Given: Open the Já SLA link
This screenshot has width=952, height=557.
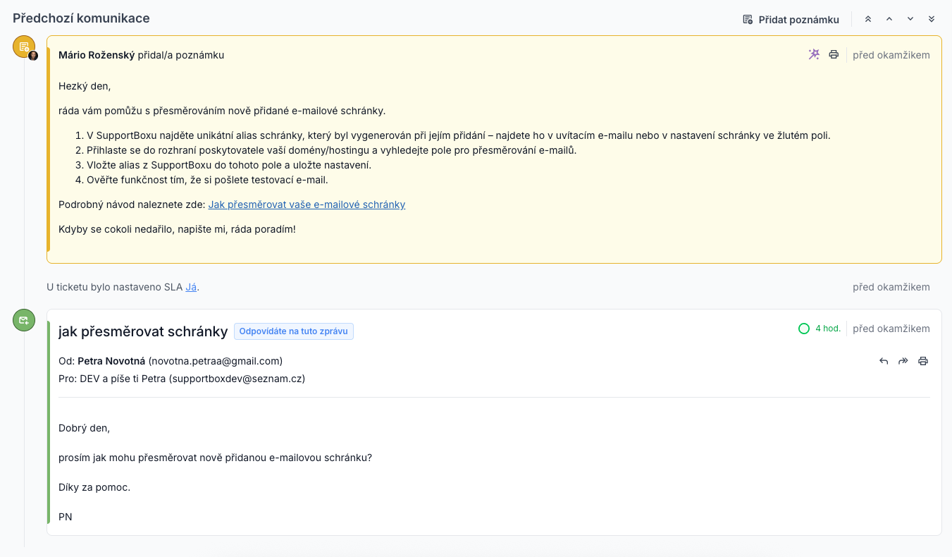Looking at the screenshot, I should coord(191,287).
